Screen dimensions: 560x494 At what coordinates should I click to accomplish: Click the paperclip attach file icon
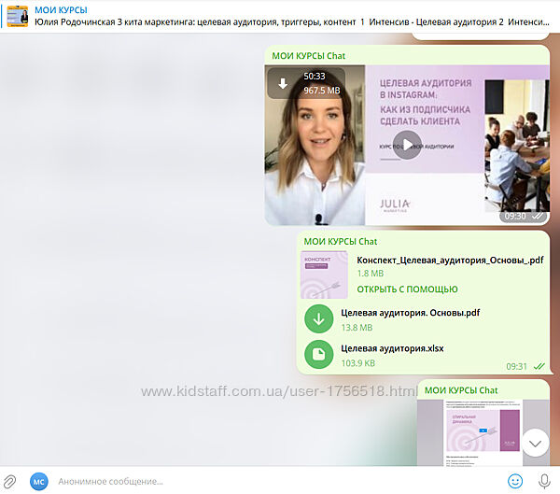tap(11, 481)
